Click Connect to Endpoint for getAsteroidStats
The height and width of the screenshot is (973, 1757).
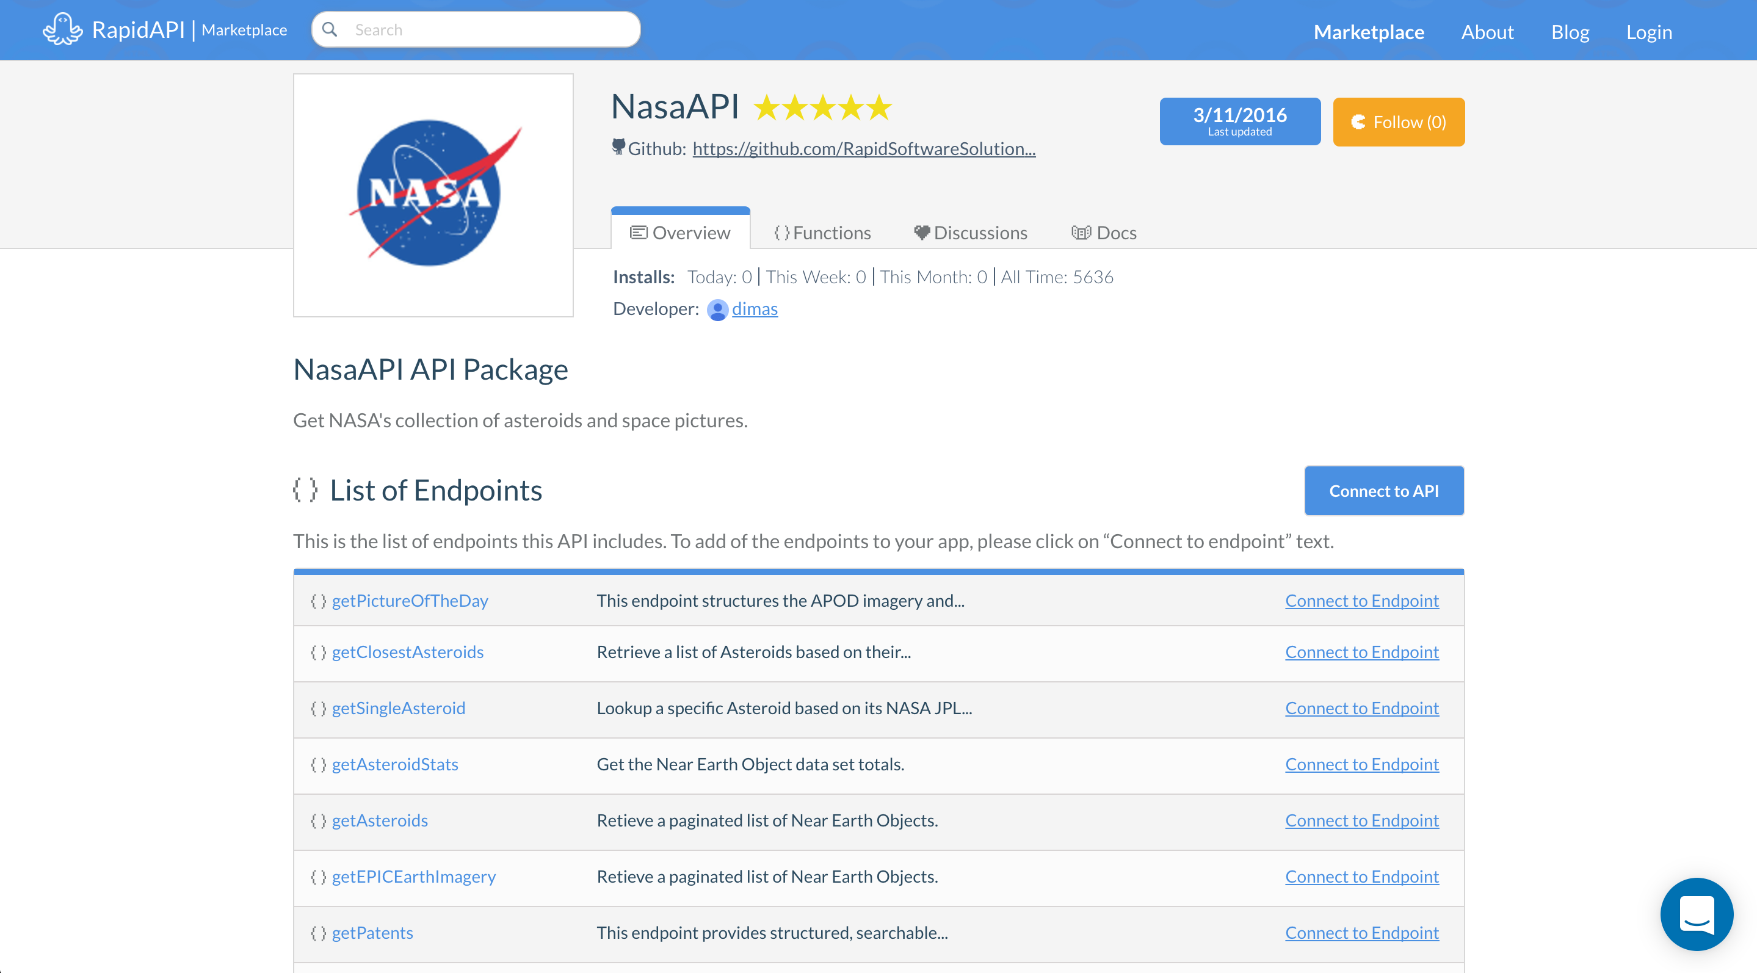(1361, 764)
